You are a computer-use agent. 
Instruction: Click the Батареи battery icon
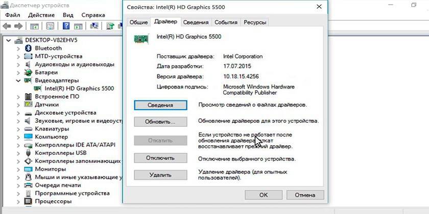pyautogui.click(x=29, y=72)
